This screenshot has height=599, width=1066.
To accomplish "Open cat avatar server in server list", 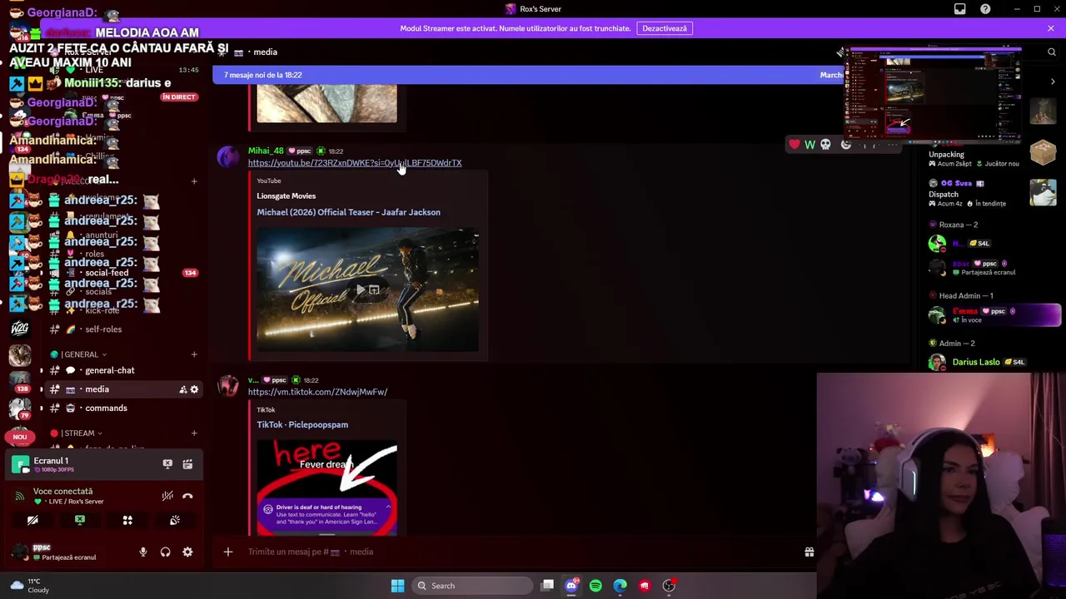I will (20, 355).
